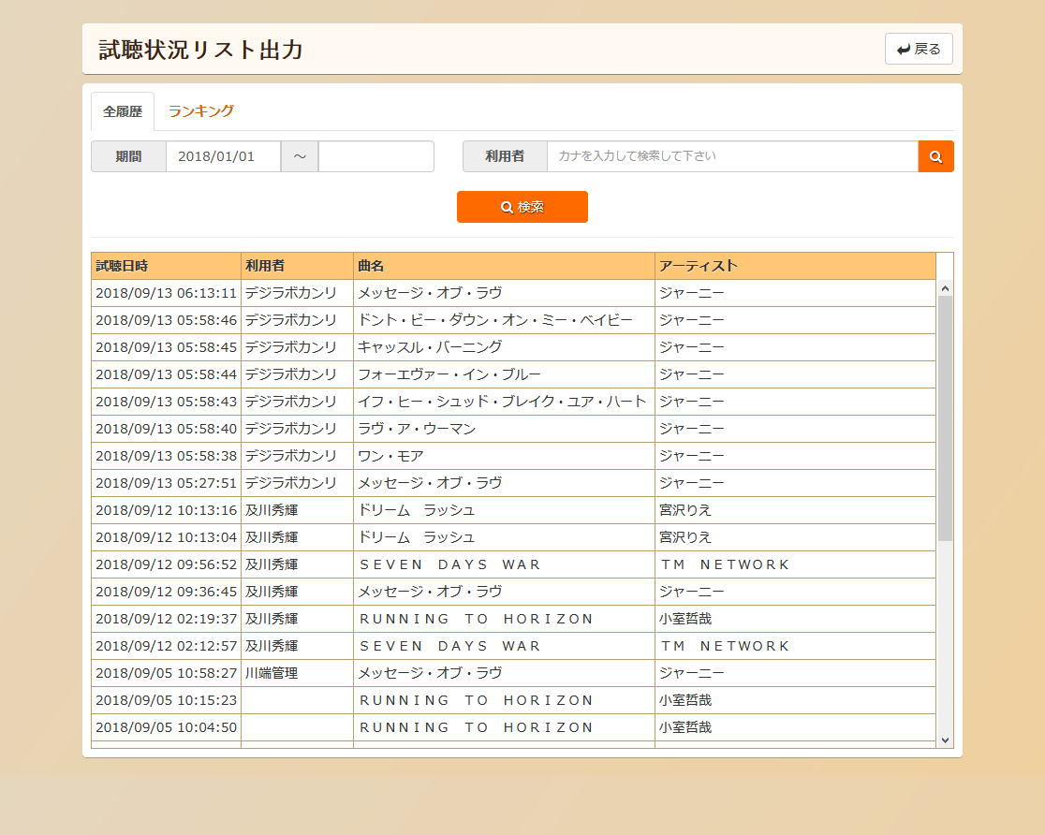The image size is (1045, 835).
Task: Click the empty end date field
Action: 375,156
